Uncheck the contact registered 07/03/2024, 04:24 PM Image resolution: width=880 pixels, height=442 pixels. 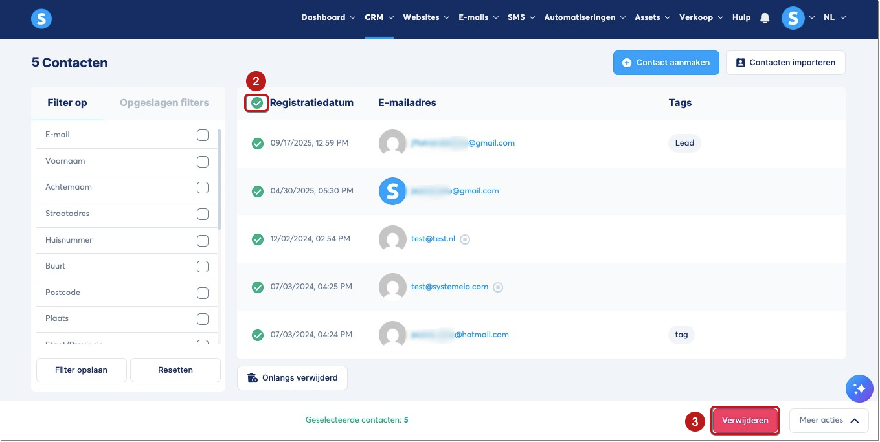(258, 335)
